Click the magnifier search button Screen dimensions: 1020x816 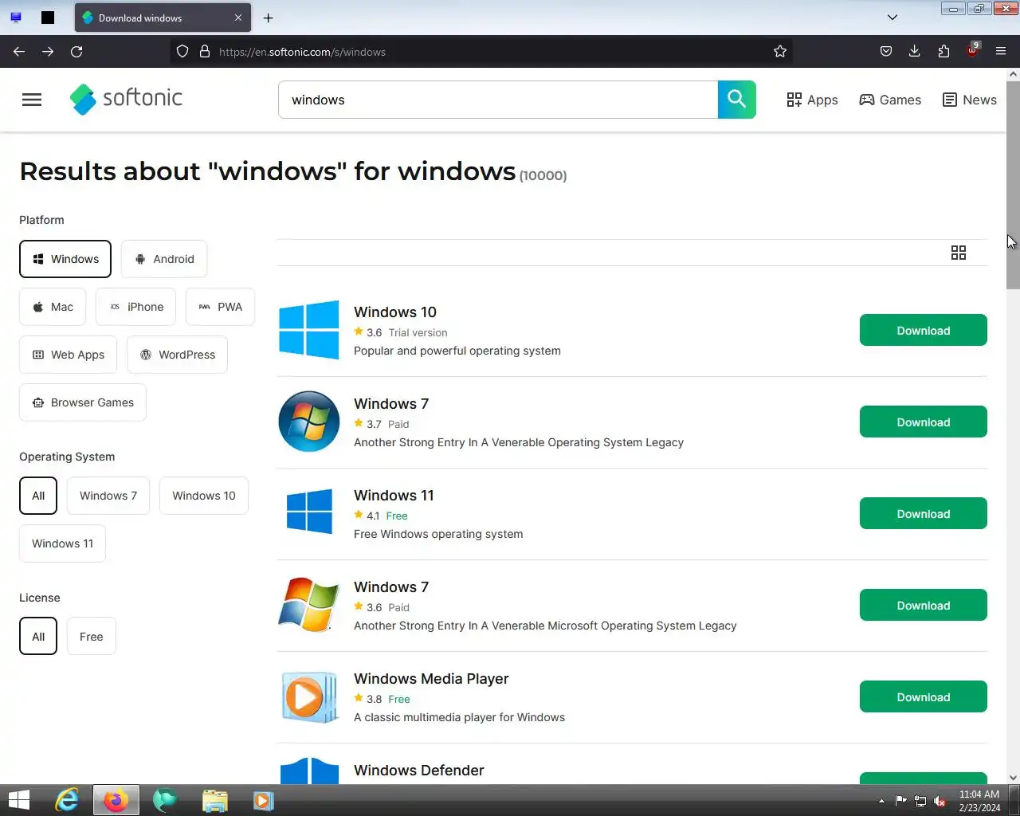[736, 100]
